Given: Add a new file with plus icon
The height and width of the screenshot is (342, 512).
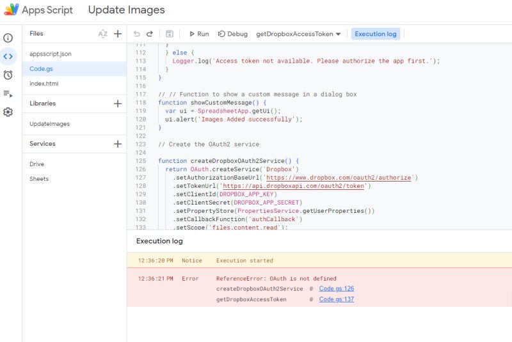Looking at the screenshot, I should coord(118,34).
